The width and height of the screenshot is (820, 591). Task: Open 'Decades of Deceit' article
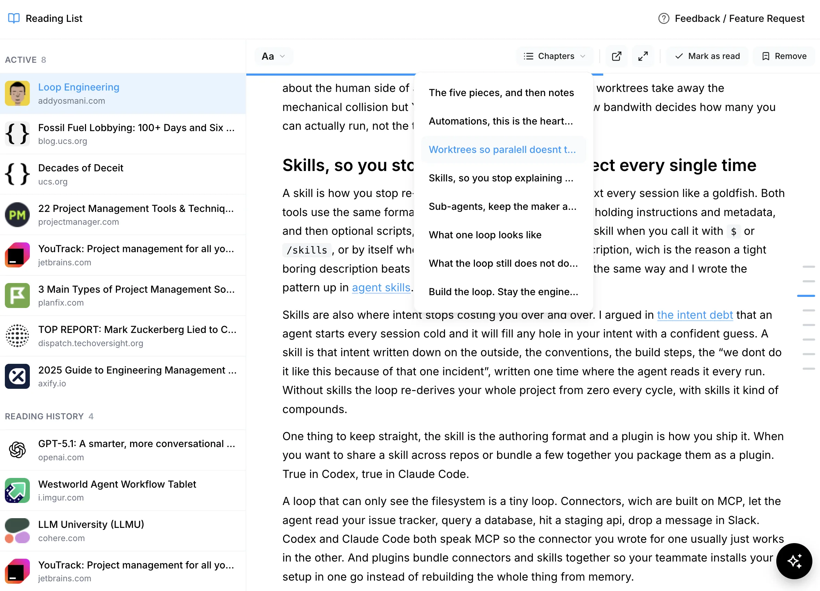tap(123, 174)
